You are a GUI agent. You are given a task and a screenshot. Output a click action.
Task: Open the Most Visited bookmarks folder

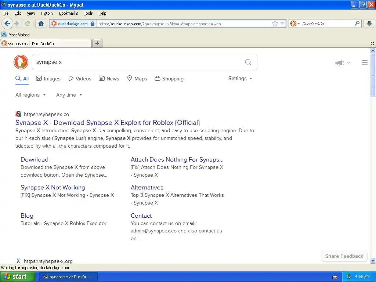coord(16,35)
